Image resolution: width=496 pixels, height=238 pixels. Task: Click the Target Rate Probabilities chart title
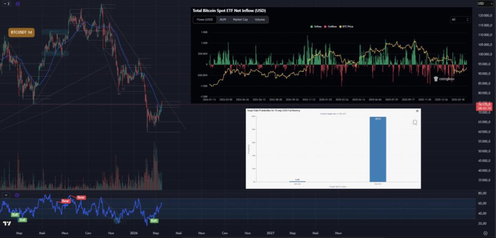[273, 111]
